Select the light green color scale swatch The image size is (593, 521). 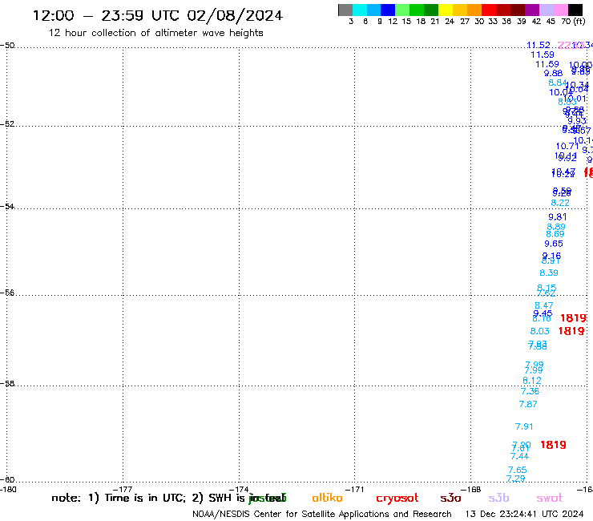pyautogui.click(x=403, y=10)
